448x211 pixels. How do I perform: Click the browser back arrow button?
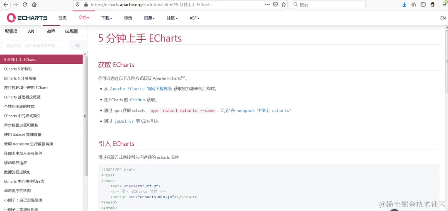(x=6, y=5)
